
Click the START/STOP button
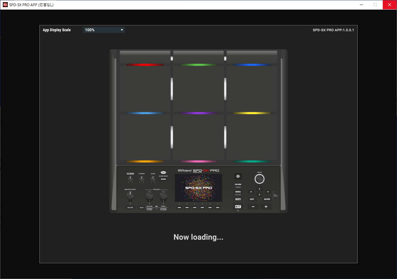point(163,179)
